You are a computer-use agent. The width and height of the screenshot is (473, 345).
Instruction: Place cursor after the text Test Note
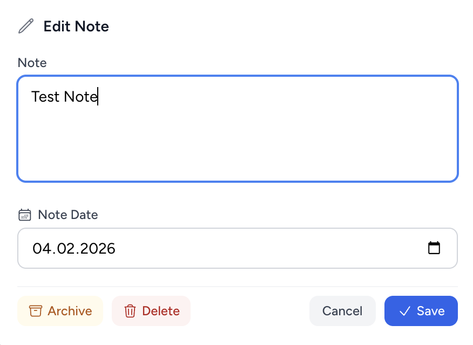[97, 96]
